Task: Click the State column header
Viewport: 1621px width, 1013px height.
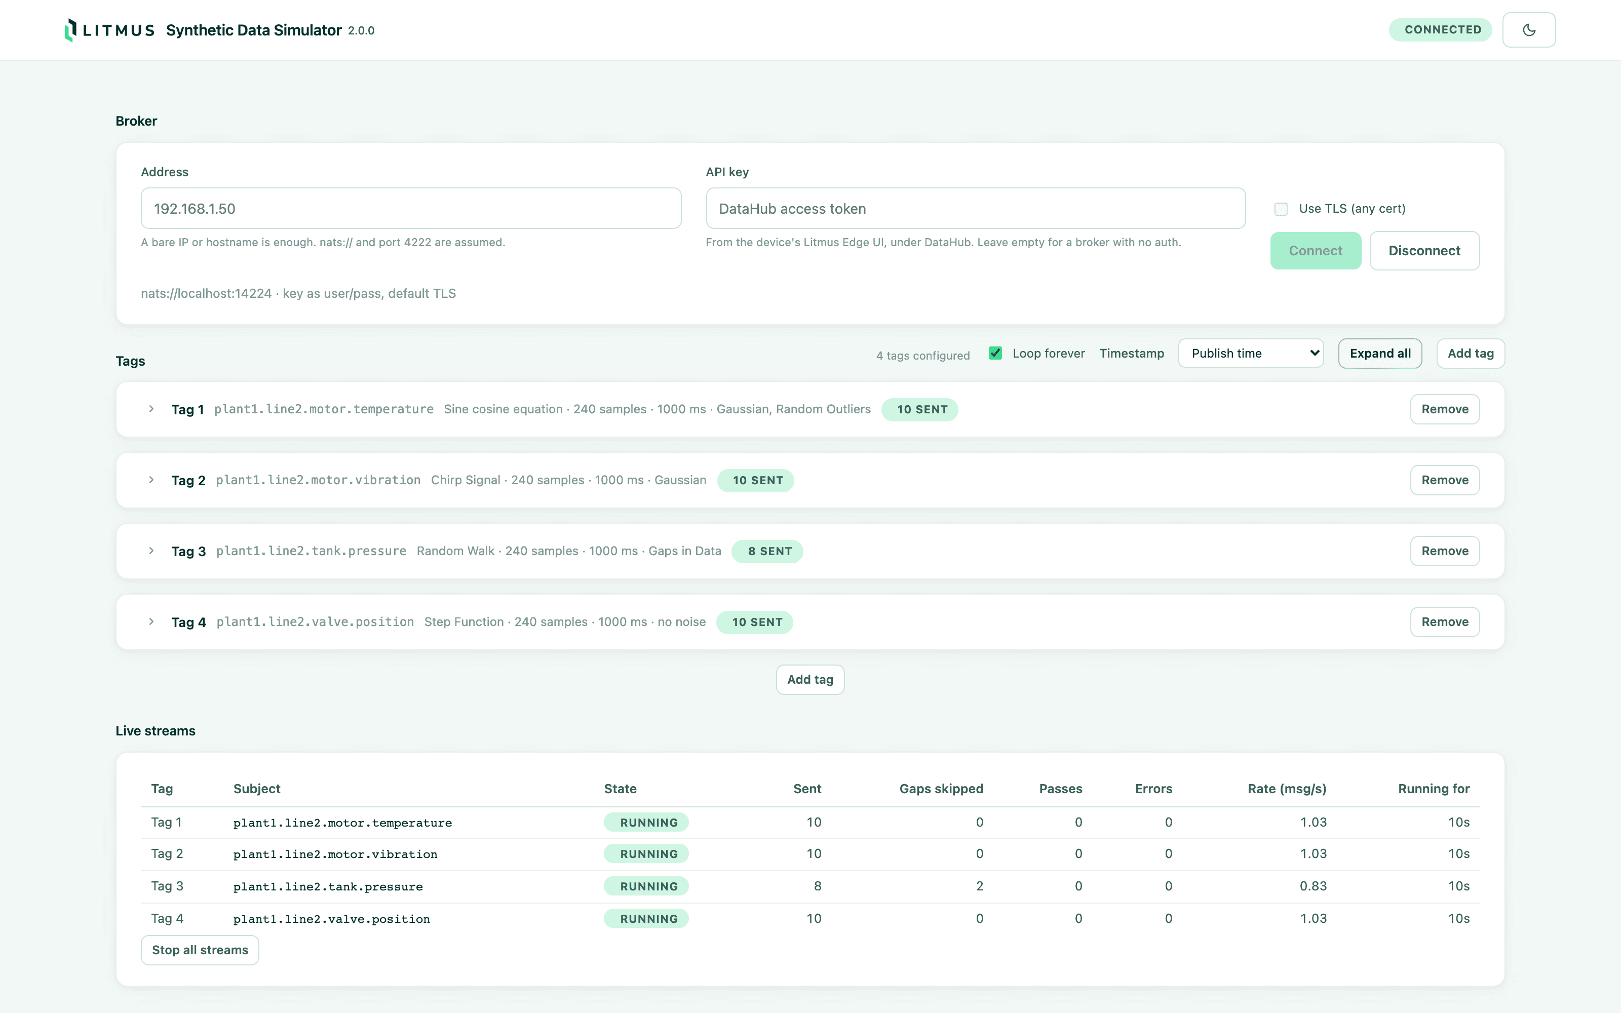Action: pyautogui.click(x=620, y=789)
